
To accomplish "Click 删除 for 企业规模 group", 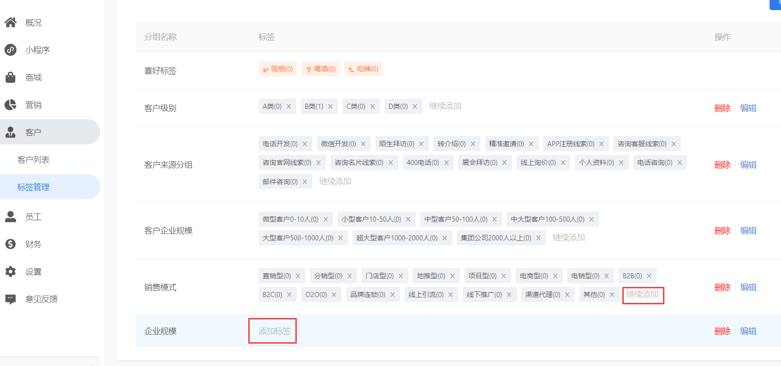I will tap(722, 331).
